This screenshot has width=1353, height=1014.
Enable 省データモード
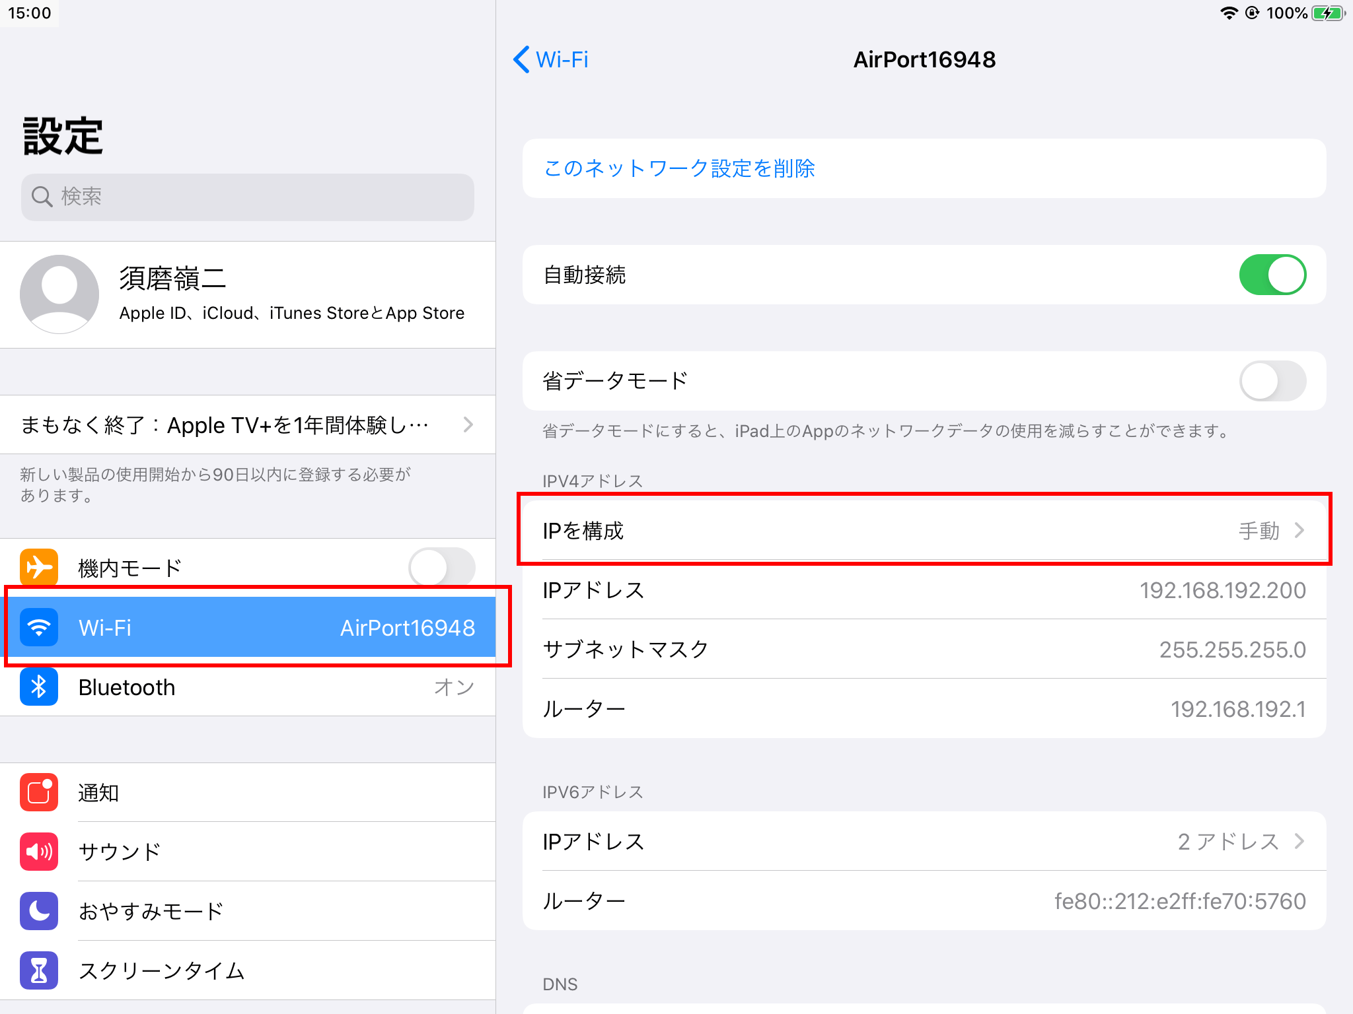click(1272, 381)
